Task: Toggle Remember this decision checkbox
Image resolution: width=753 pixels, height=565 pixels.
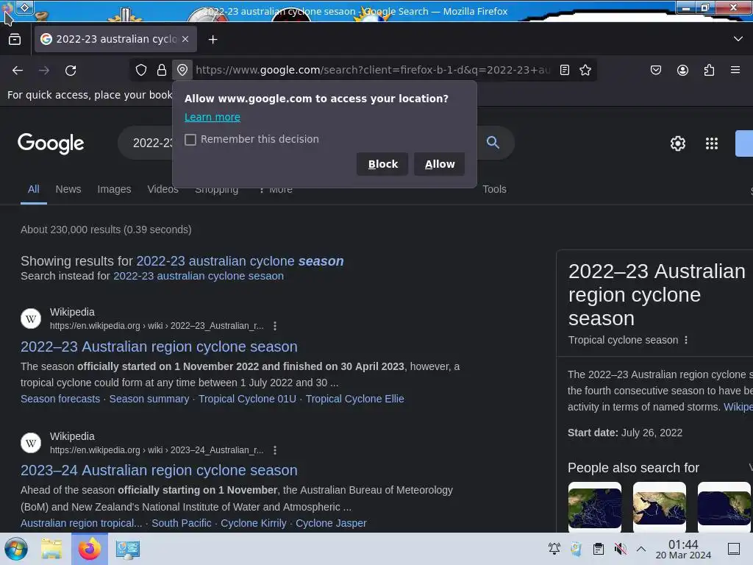Action: coord(190,140)
